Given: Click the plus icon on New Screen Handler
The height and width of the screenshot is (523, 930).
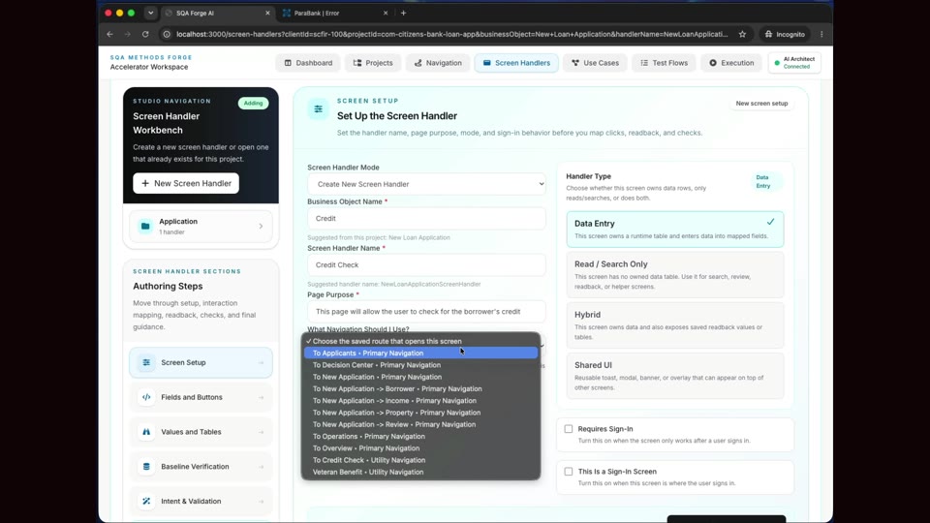Looking at the screenshot, I should pyautogui.click(x=145, y=183).
